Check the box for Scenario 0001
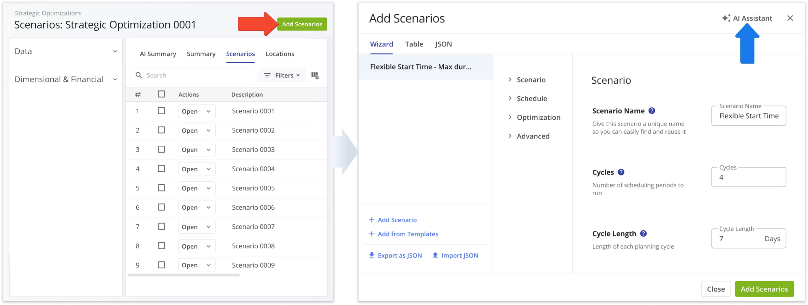The height and width of the screenshot is (305, 808). click(161, 111)
